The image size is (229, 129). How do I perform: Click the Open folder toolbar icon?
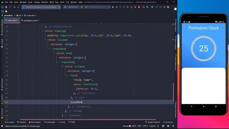(3, 7)
